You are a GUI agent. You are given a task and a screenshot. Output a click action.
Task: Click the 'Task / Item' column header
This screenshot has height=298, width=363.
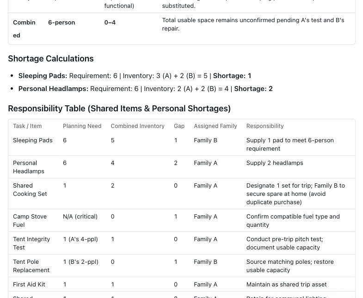coord(27,126)
